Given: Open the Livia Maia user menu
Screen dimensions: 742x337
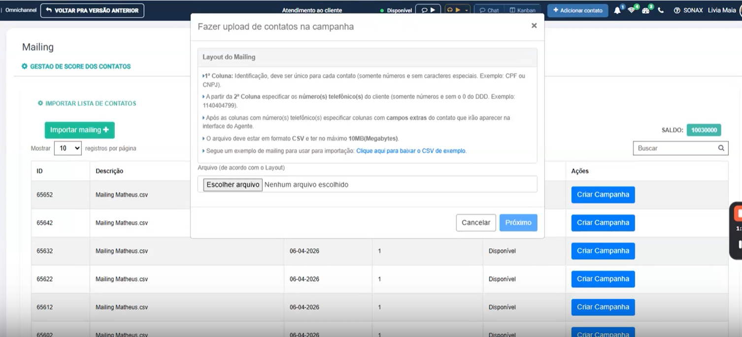Looking at the screenshot, I should pyautogui.click(x=722, y=10).
